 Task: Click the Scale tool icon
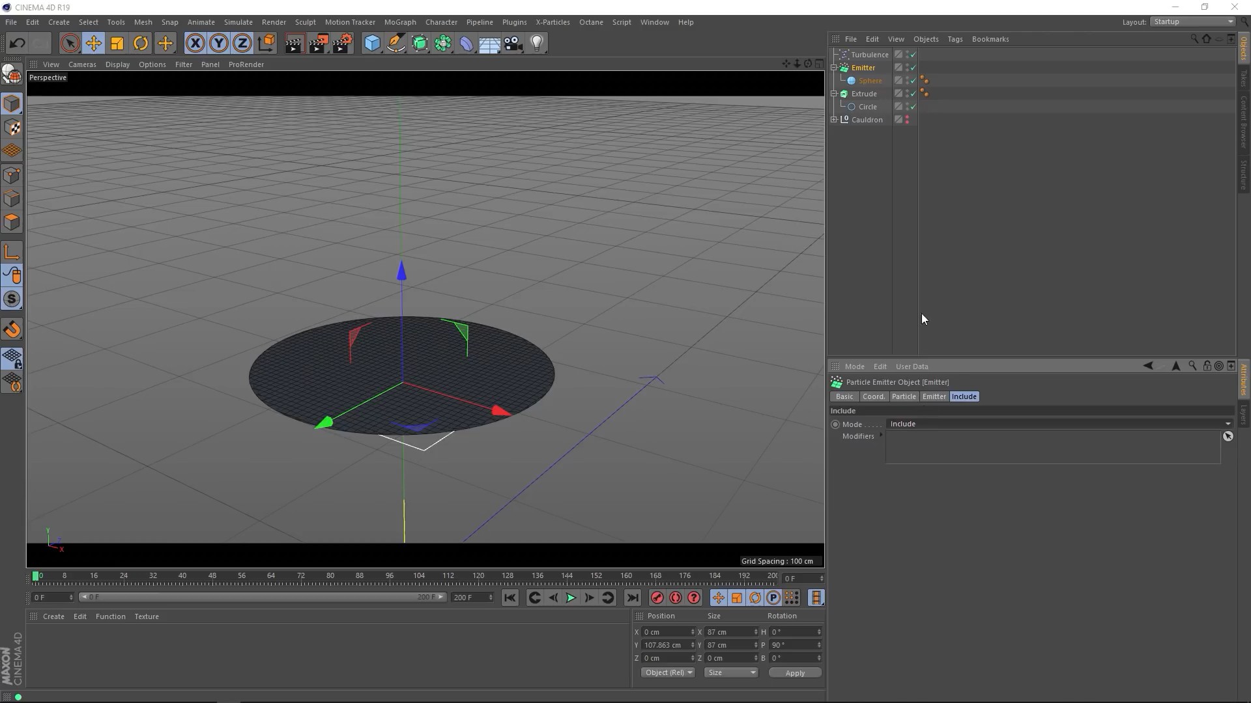click(x=117, y=44)
